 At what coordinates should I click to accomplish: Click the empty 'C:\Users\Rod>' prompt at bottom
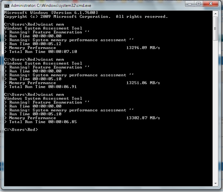[21, 129]
